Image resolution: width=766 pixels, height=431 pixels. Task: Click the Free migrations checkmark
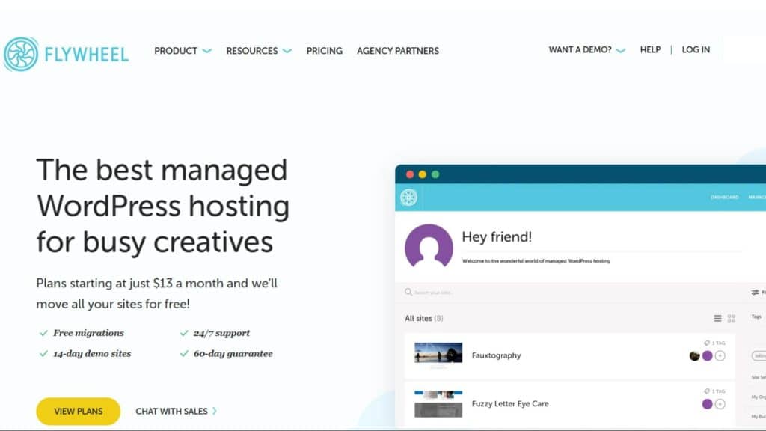(x=43, y=333)
